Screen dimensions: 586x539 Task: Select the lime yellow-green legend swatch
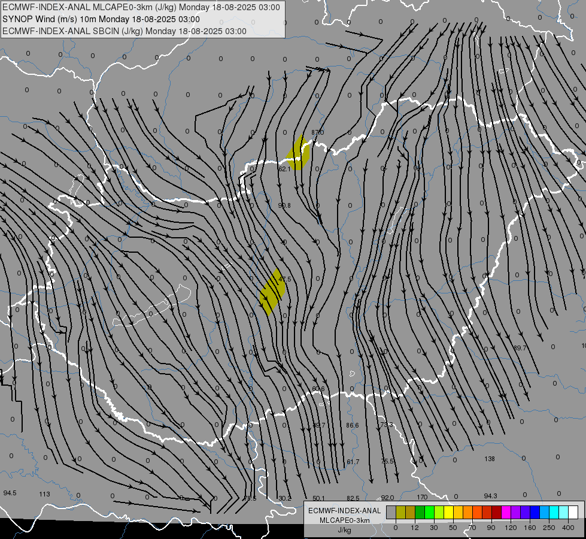pyautogui.click(x=439, y=513)
